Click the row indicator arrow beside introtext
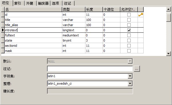 [x=3, y=30]
